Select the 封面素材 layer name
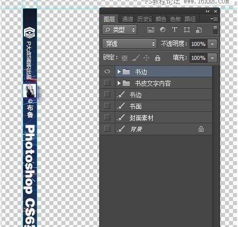This screenshot has width=238, height=227. click(x=141, y=118)
